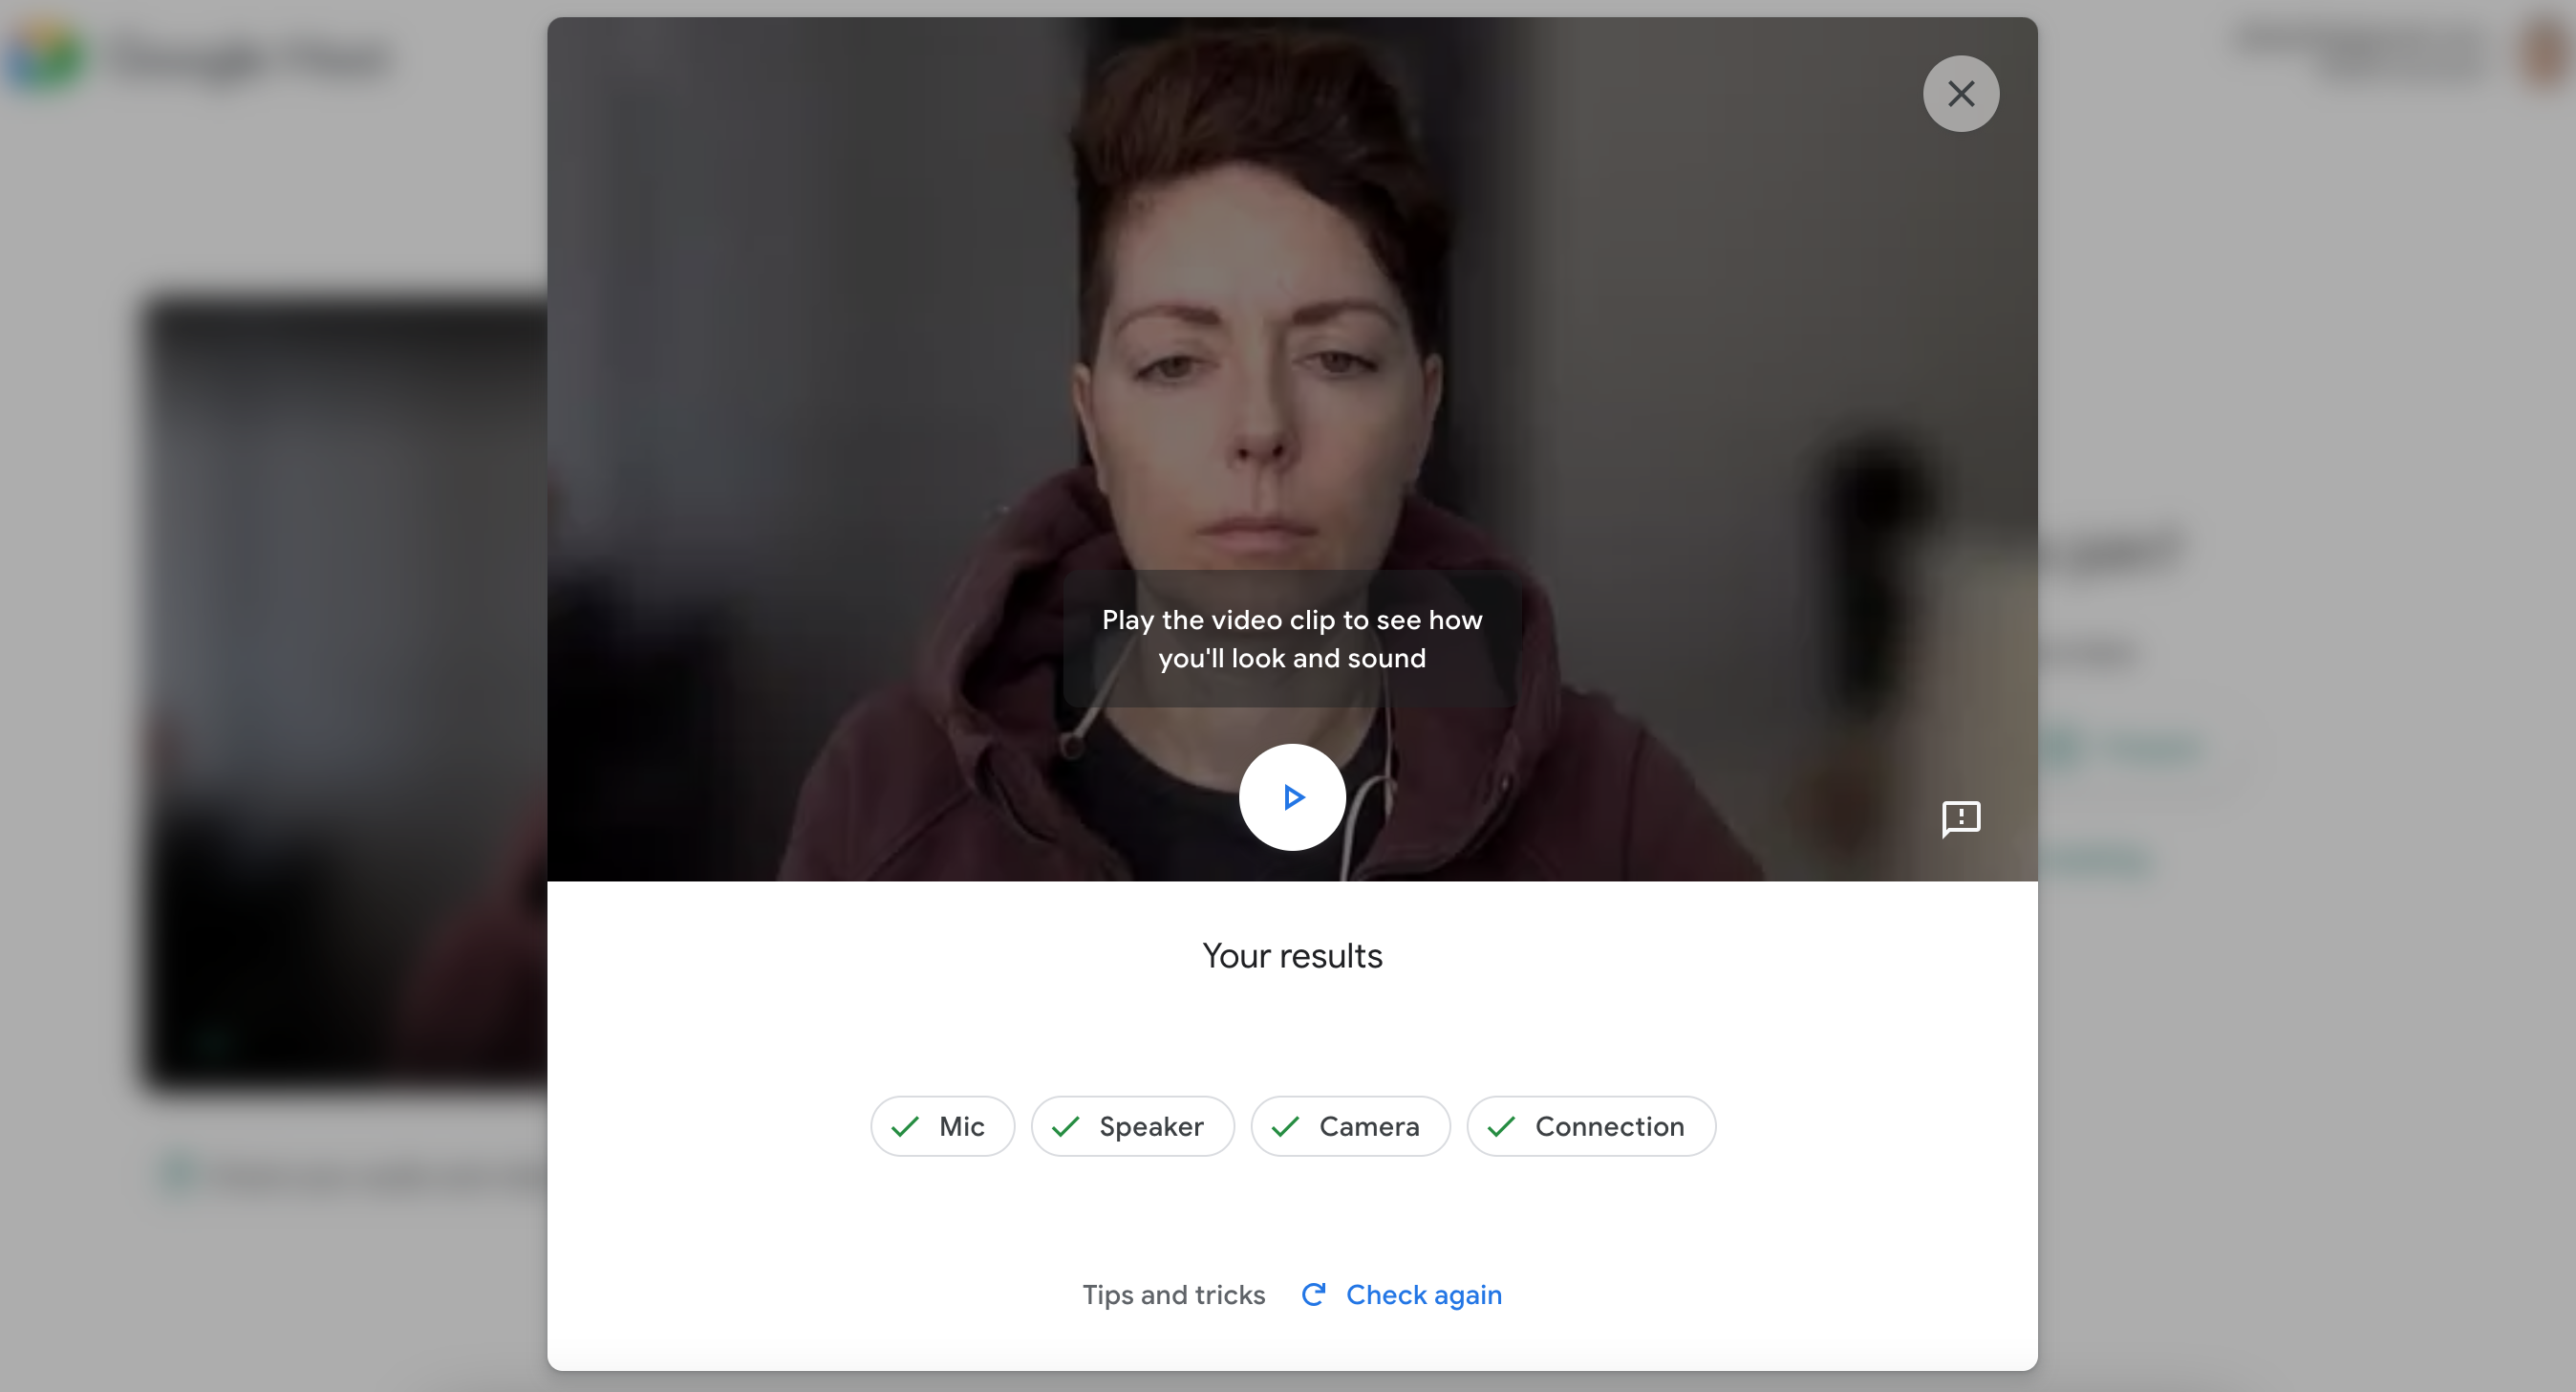The image size is (2576, 1392).
Task: Select Your results summary tab
Action: pyautogui.click(x=1292, y=955)
